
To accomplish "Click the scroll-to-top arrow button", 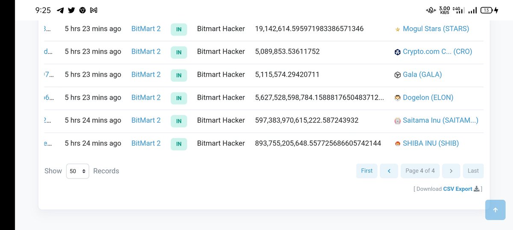I will [495, 210].
